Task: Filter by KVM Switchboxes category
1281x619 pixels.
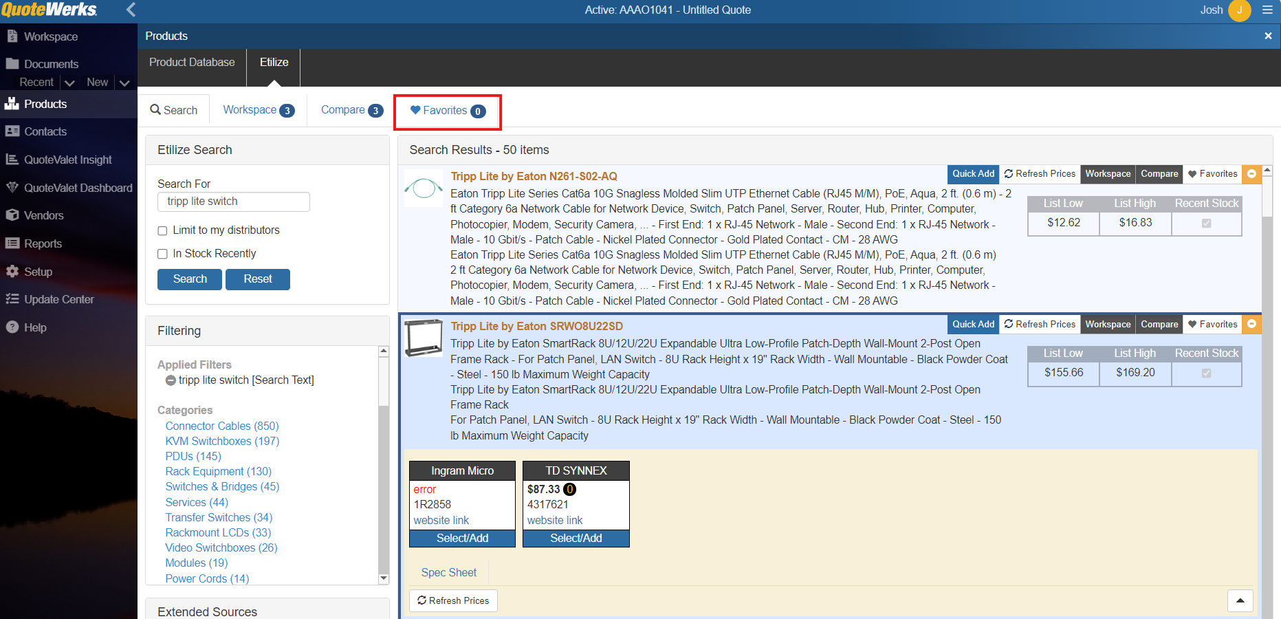Action: [x=222, y=442]
